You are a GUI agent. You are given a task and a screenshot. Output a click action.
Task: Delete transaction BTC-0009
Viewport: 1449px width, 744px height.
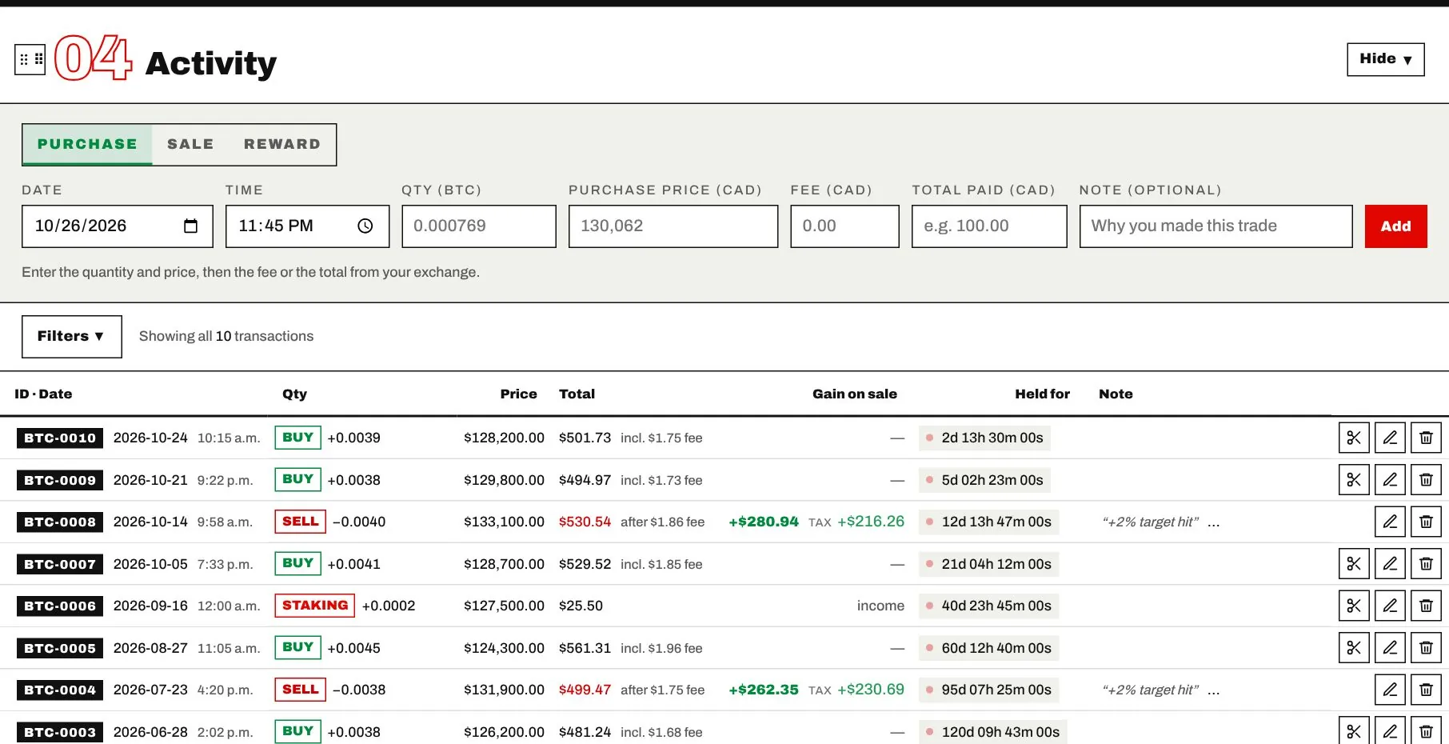[1426, 480]
